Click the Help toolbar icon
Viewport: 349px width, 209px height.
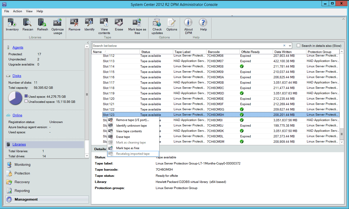pos(203,23)
